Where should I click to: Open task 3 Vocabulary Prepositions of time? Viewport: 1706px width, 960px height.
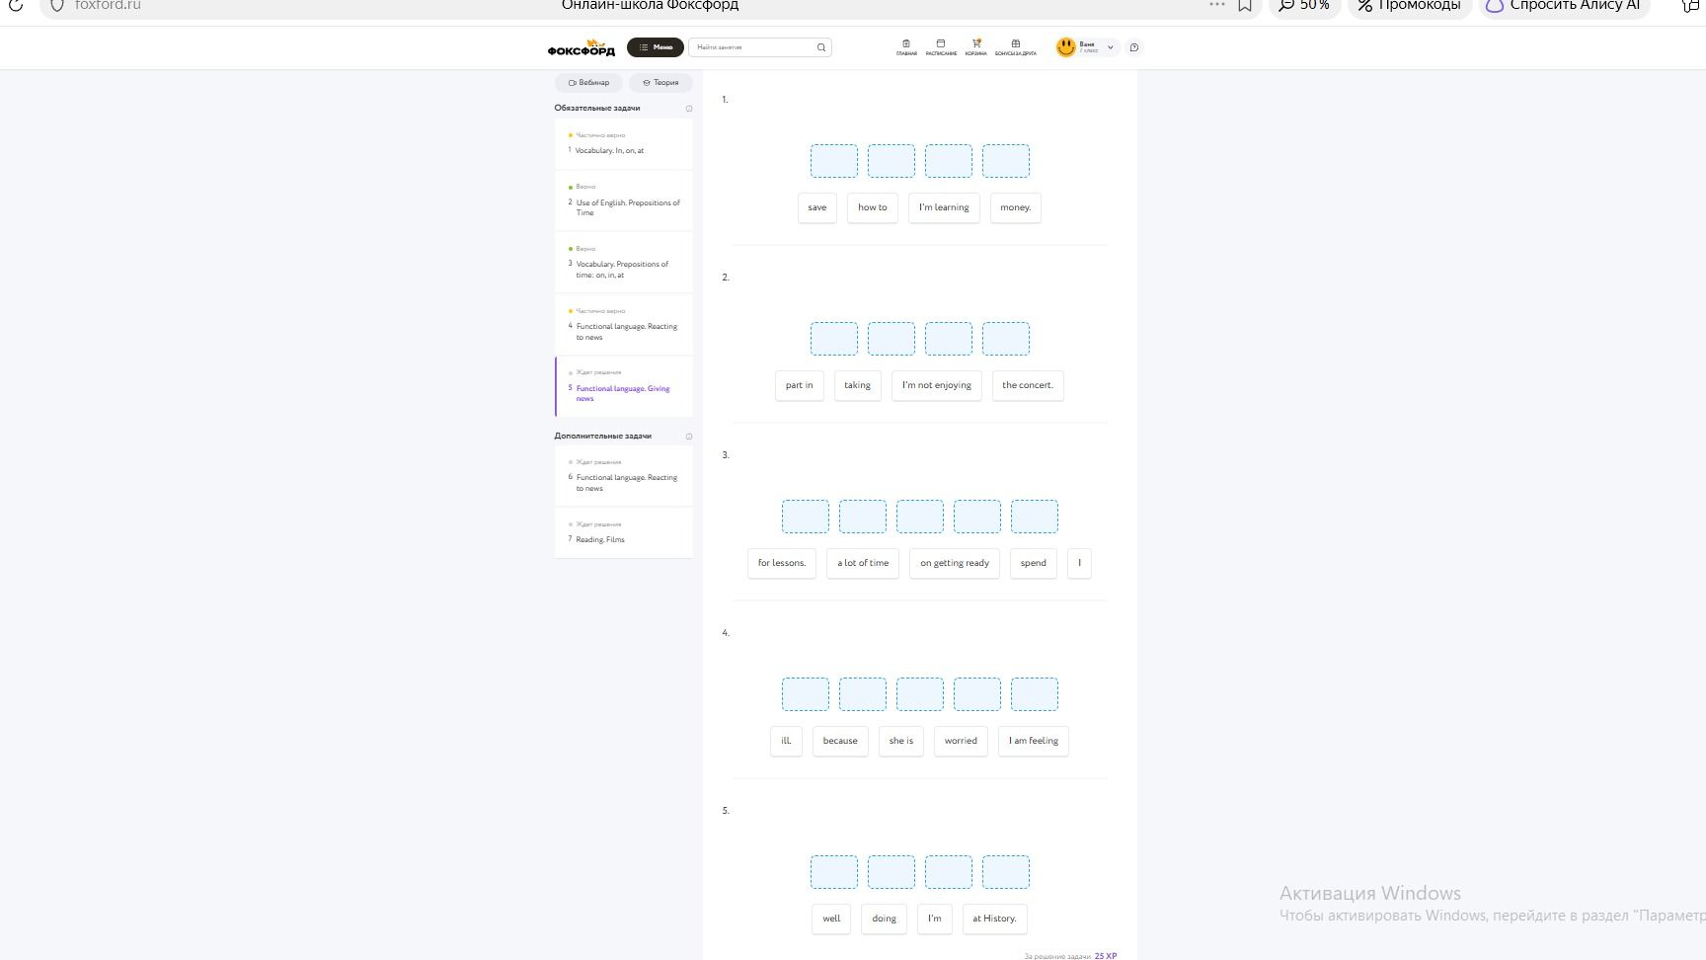click(624, 263)
